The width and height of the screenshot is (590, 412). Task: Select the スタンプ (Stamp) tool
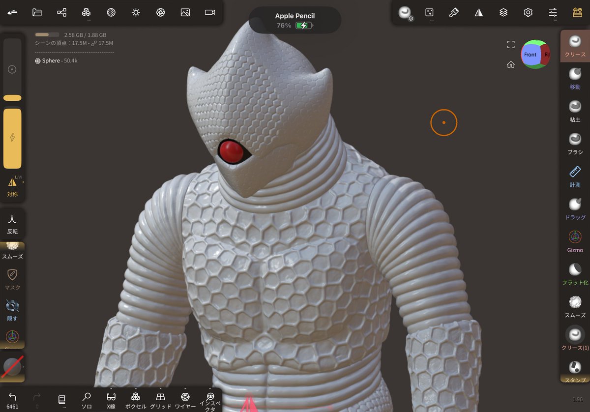575,371
